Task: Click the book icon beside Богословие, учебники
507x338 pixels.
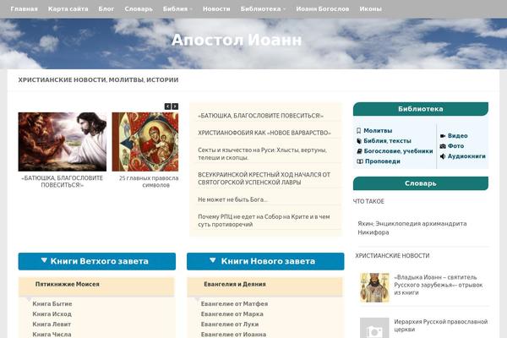Action: pos(359,151)
